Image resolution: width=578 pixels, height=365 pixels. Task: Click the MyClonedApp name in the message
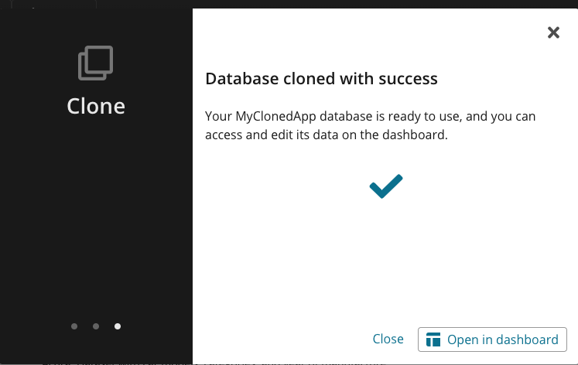pos(275,117)
